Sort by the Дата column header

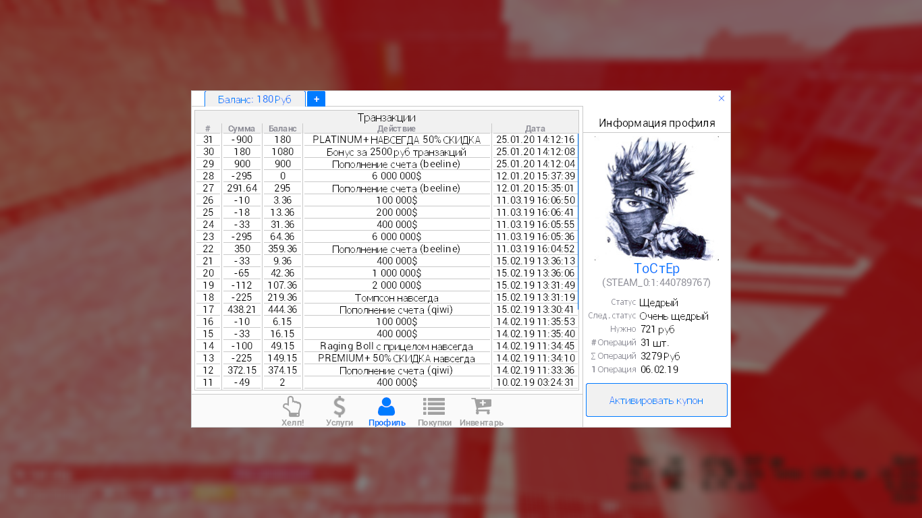click(x=535, y=128)
